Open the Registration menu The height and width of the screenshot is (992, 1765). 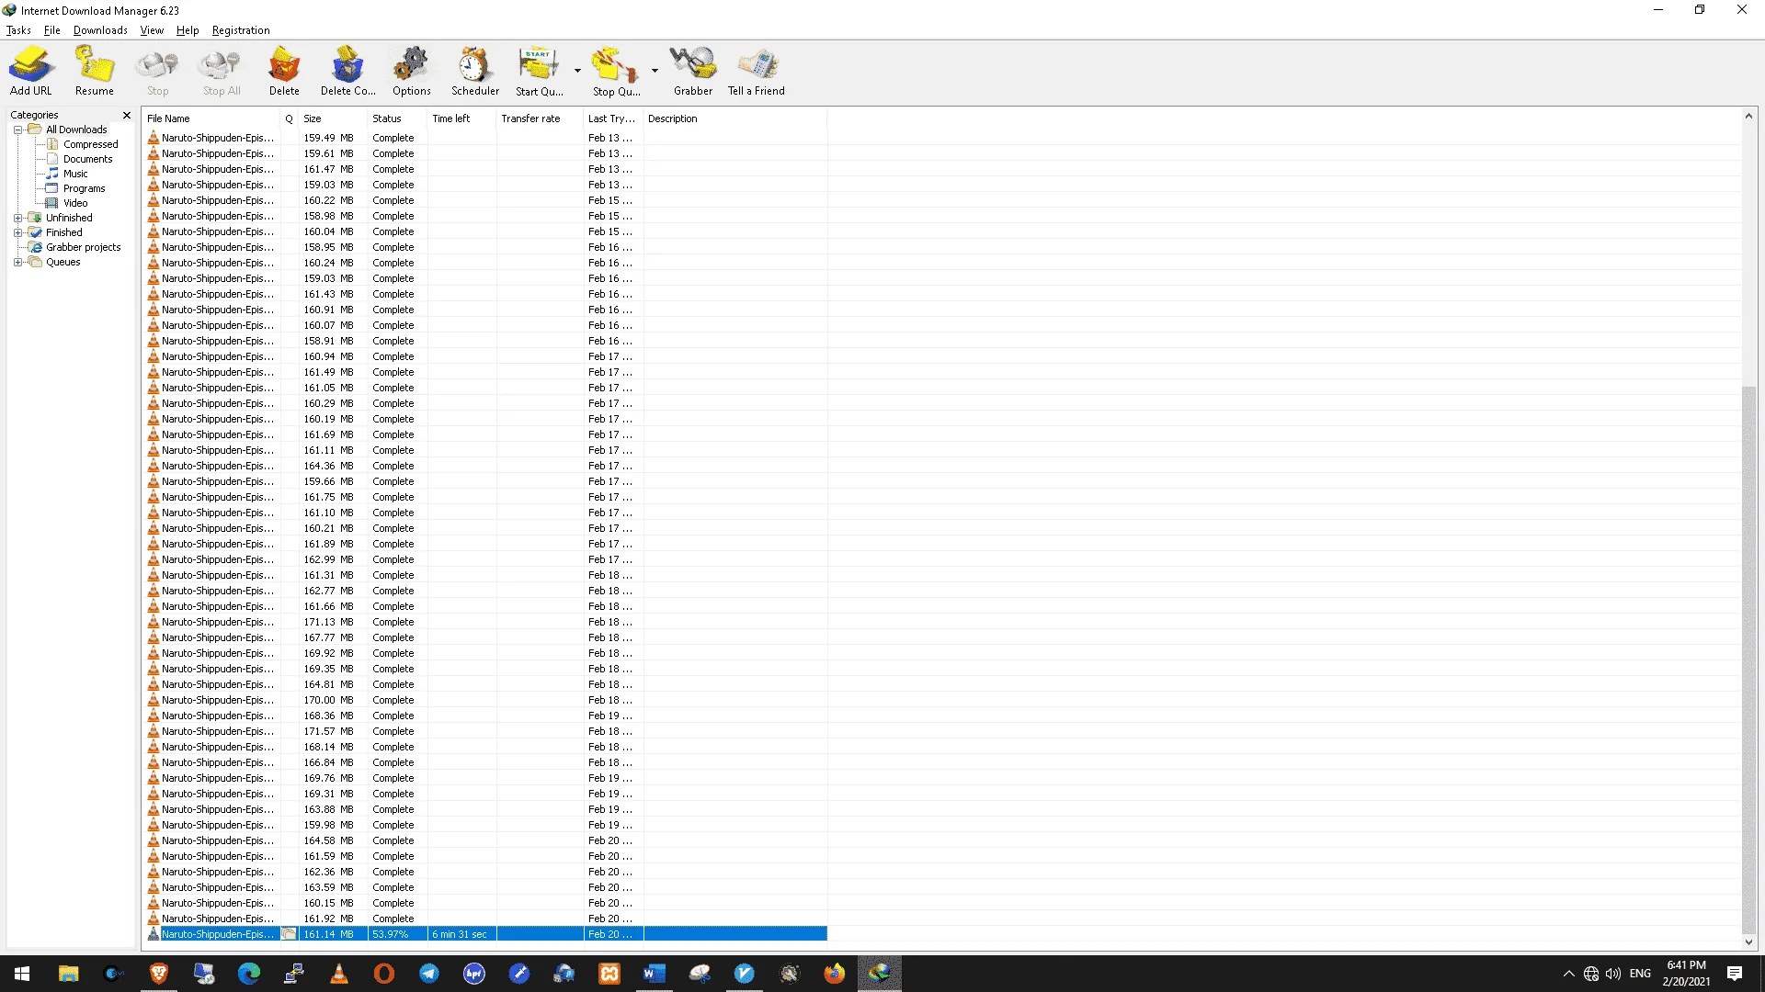(x=241, y=30)
